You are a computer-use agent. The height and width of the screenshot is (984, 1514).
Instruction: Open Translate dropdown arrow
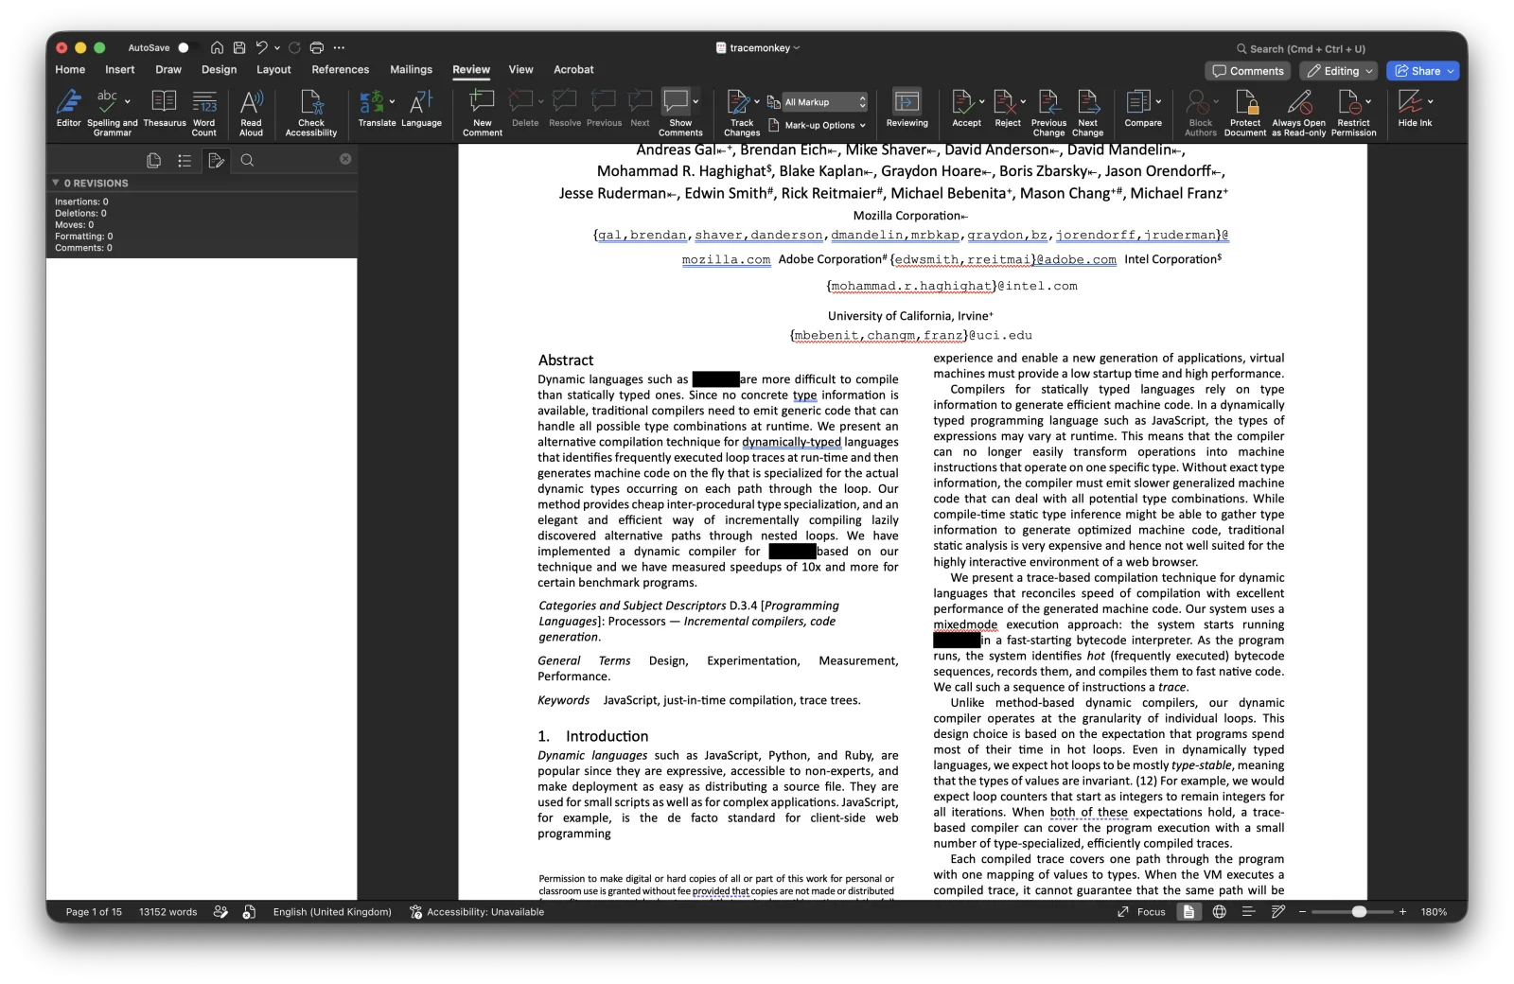tap(392, 101)
